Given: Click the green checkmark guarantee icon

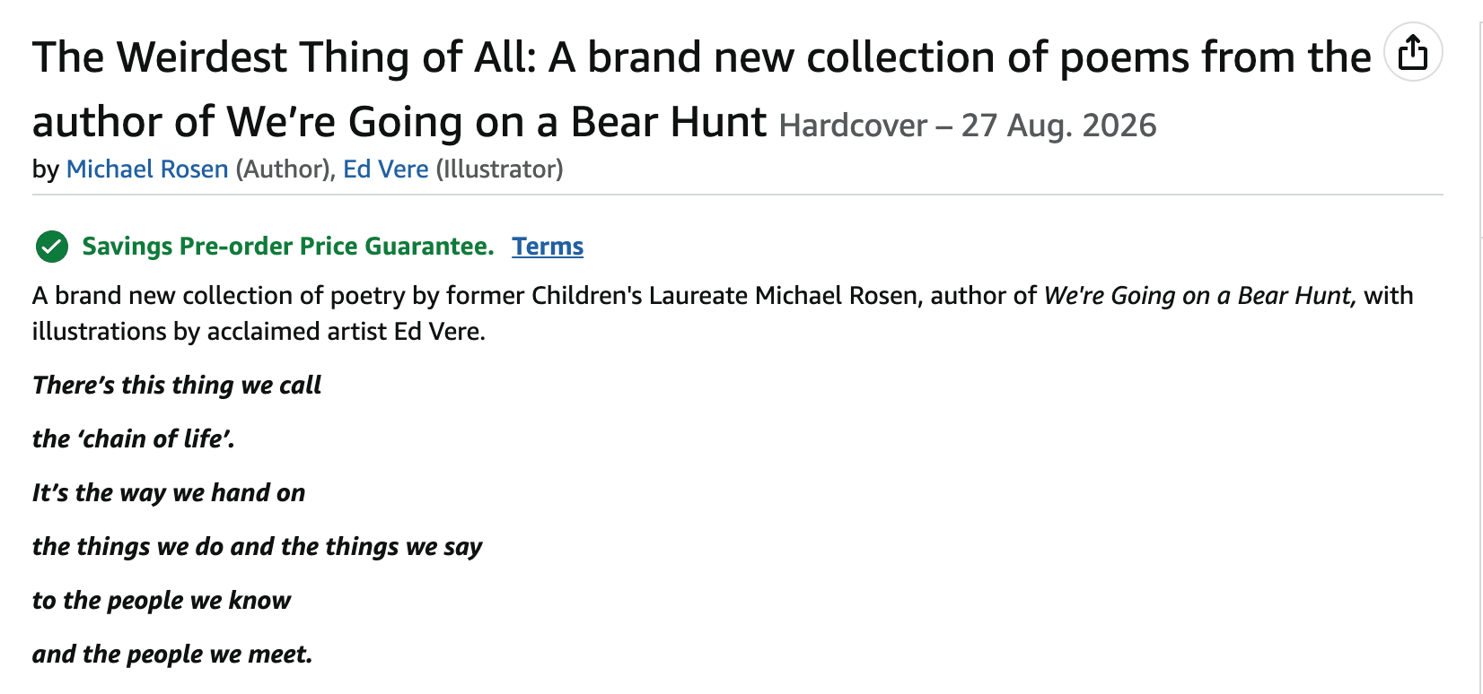Looking at the screenshot, I should click(52, 247).
